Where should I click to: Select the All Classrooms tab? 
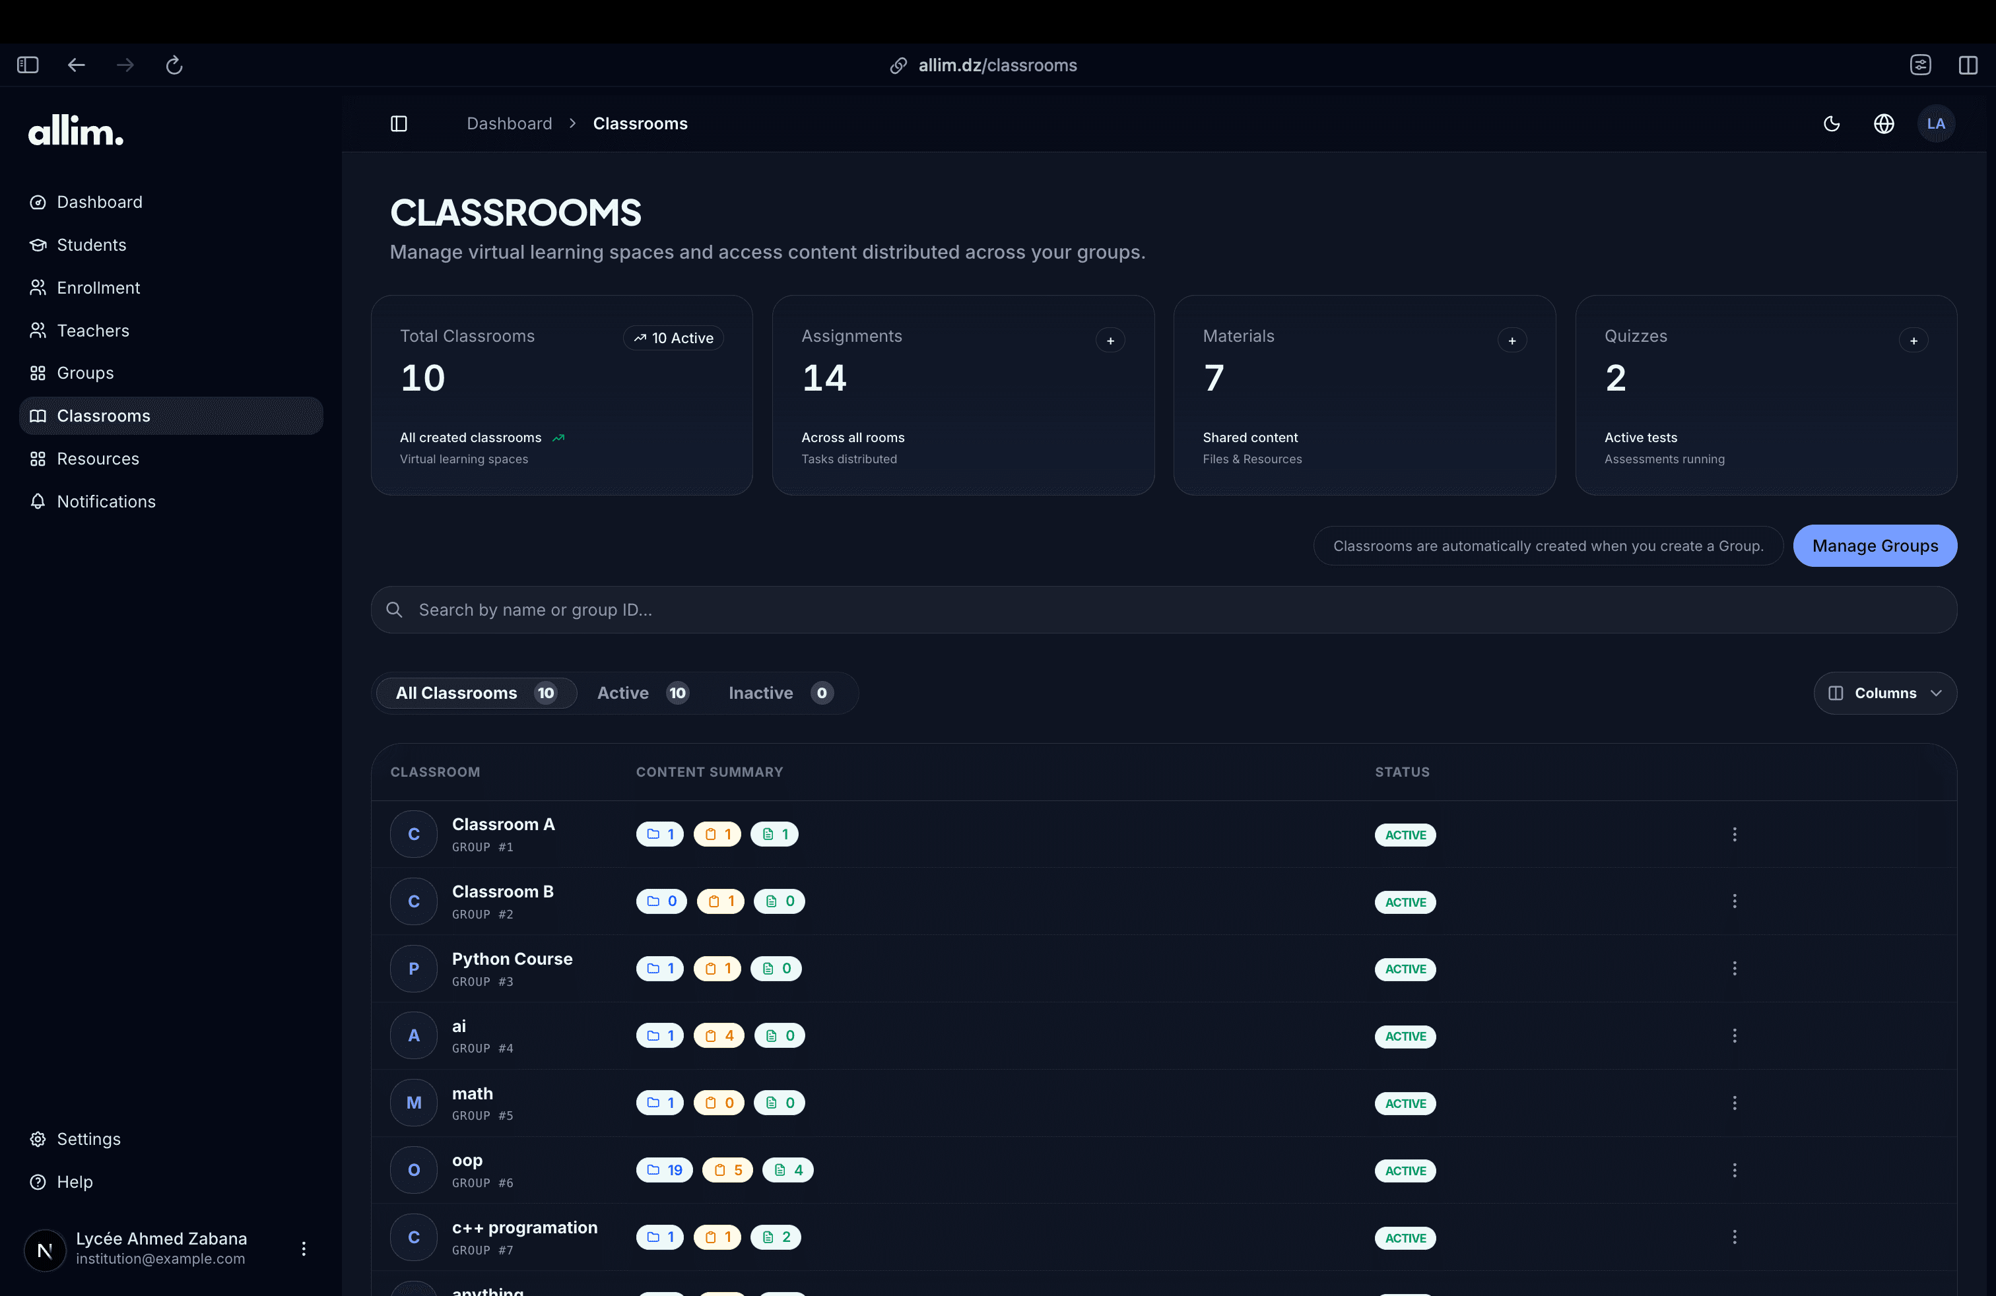475,692
